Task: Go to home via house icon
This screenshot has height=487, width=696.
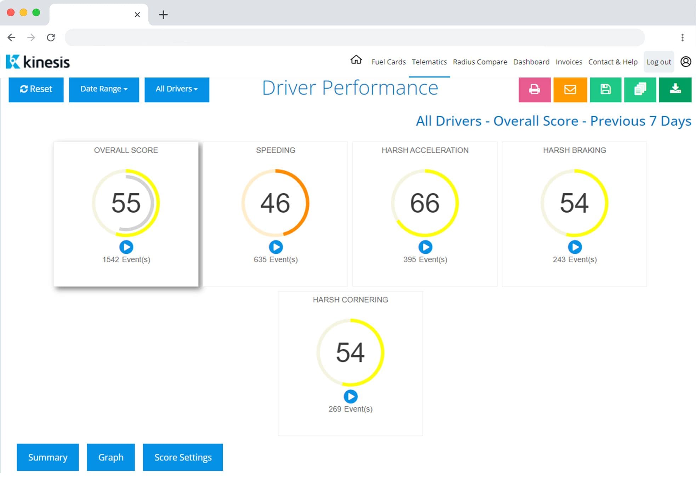Action: (356, 60)
